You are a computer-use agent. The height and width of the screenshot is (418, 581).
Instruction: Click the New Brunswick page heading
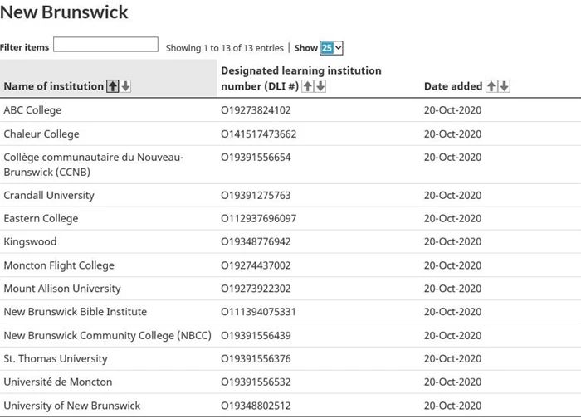click(x=64, y=12)
